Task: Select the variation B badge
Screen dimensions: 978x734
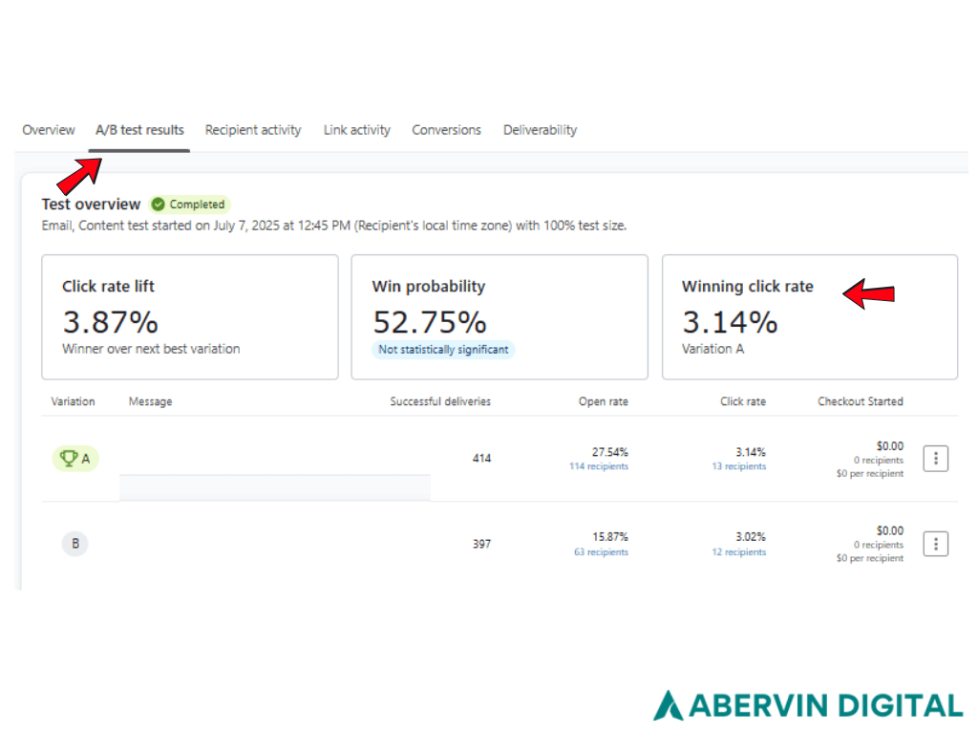Action: click(x=74, y=544)
